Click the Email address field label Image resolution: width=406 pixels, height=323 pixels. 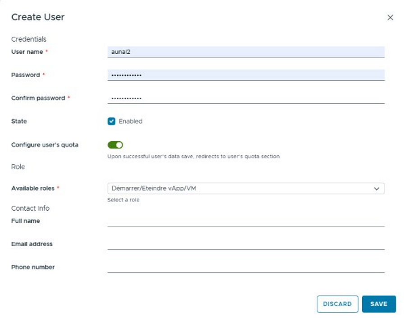click(x=32, y=244)
